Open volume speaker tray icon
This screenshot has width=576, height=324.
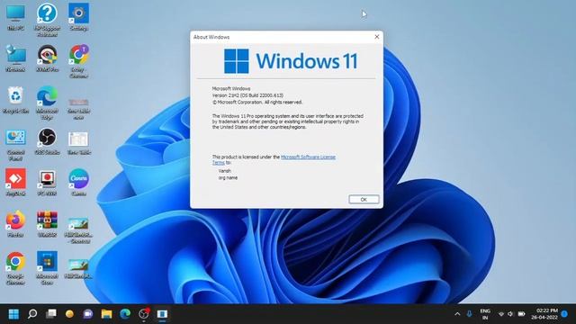coord(510,314)
